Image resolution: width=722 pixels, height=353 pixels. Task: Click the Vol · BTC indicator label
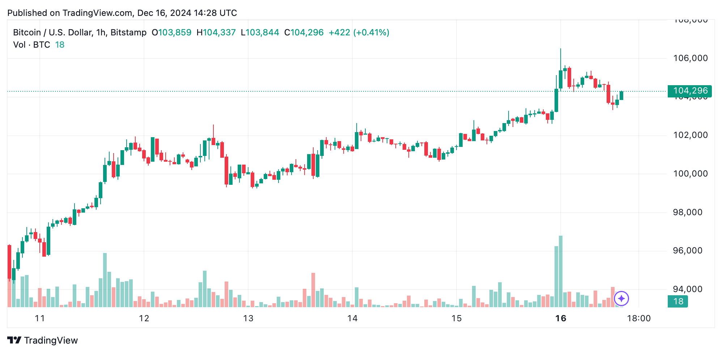tap(31, 45)
